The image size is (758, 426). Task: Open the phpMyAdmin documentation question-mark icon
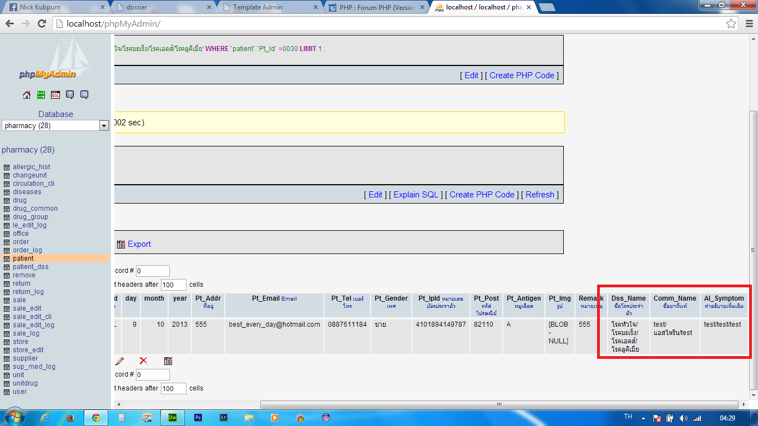pyautogui.click(x=70, y=95)
